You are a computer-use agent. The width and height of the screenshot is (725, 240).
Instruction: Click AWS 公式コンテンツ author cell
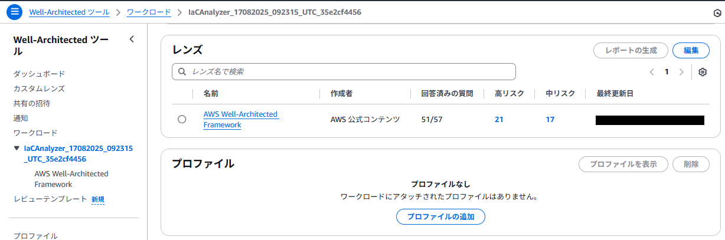pyautogui.click(x=365, y=119)
